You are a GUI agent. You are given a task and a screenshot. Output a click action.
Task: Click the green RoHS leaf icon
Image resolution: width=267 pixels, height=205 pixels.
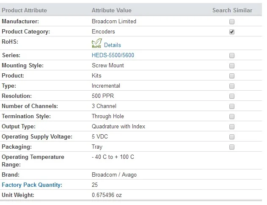(97, 43)
